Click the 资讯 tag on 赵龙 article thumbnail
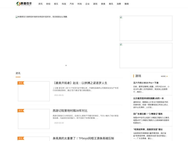Image resolution: width=188 pixels, height=141 pixels. pyautogui.click(x=21, y=83)
